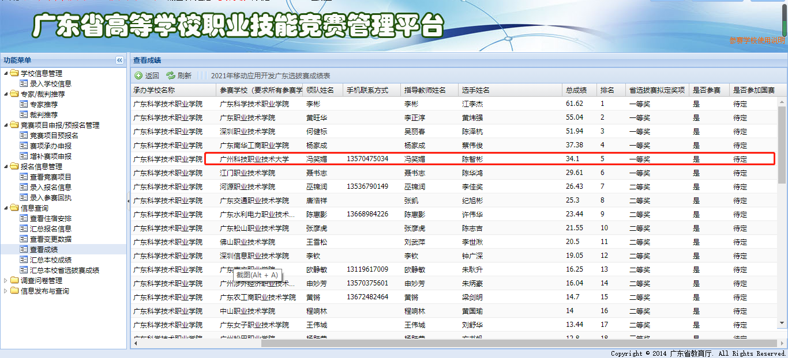Sort by the 总成绩 column header
The width and height of the screenshot is (788, 358).
pyautogui.click(x=576, y=90)
